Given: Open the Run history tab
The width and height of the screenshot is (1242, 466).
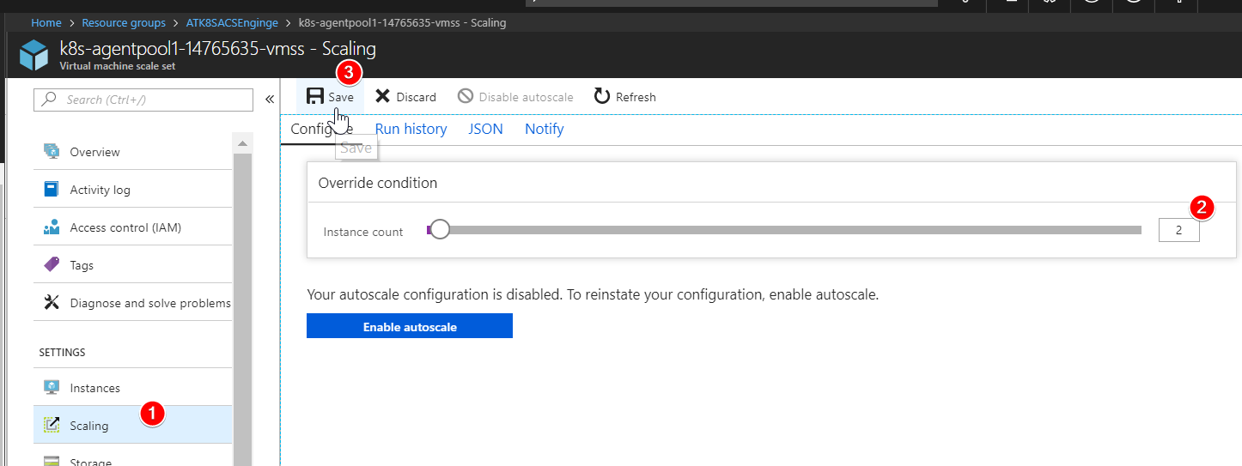Looking at the screenshot, I should click(x=411, y=129).
